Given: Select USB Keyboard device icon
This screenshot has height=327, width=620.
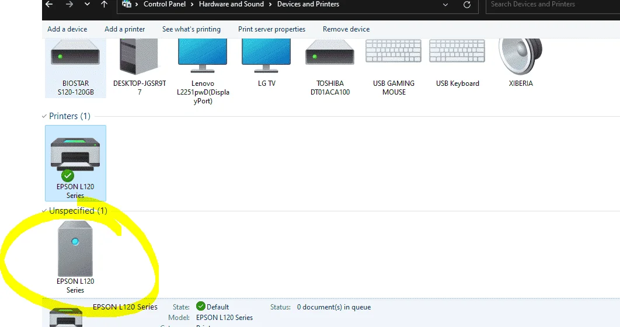Looking at the screenshot, I should pyautogui.click(x=457, y=51).
